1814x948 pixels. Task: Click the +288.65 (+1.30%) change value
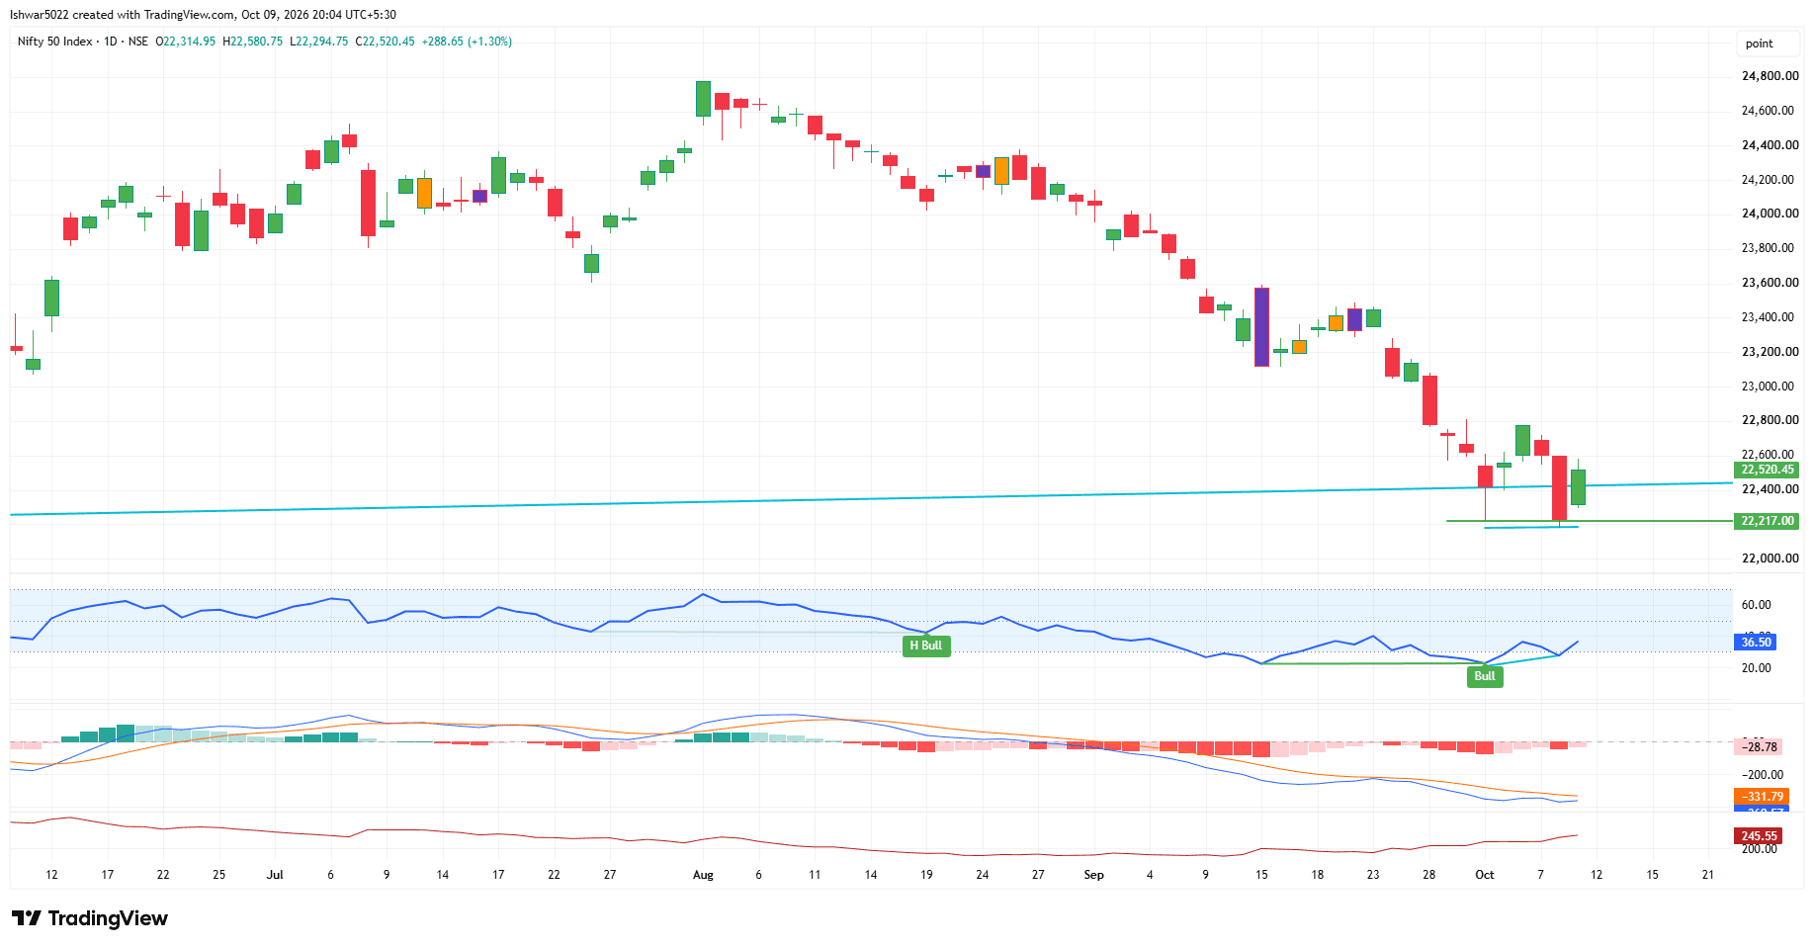coord(467,42)
